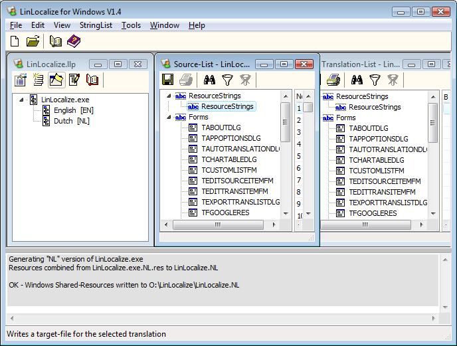Click the purple help book icon
The height and width of the screenshot is (346, 457).
(x=73, y=42)
